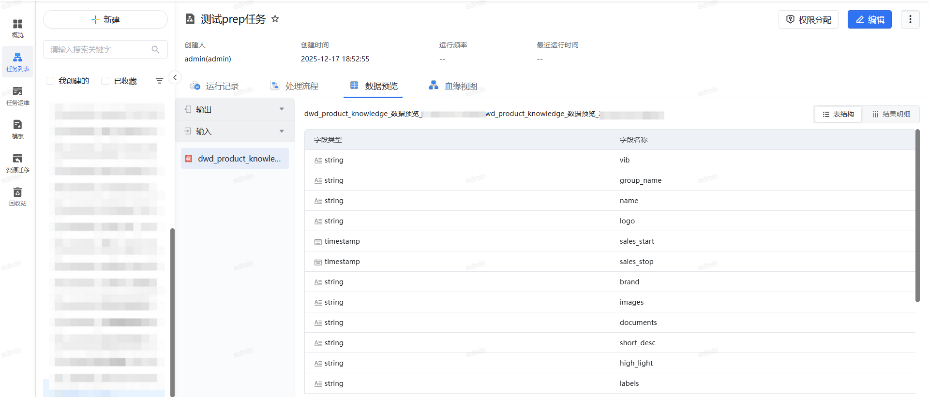Open the three-dot more options menu
This screenshot has height=397, width=929.
[910, 19]
